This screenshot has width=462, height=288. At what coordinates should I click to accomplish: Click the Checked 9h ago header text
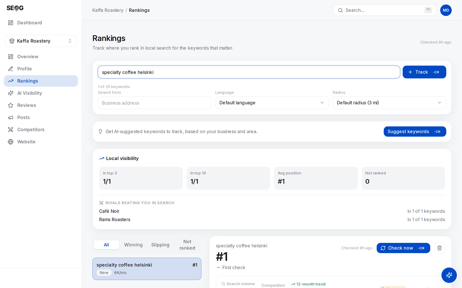(x=436, y=42)
